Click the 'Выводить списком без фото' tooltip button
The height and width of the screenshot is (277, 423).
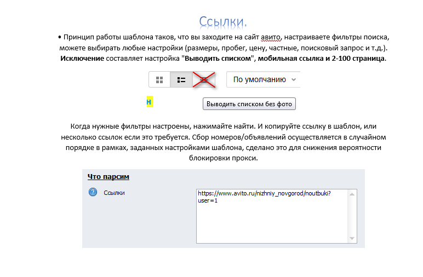249,104
